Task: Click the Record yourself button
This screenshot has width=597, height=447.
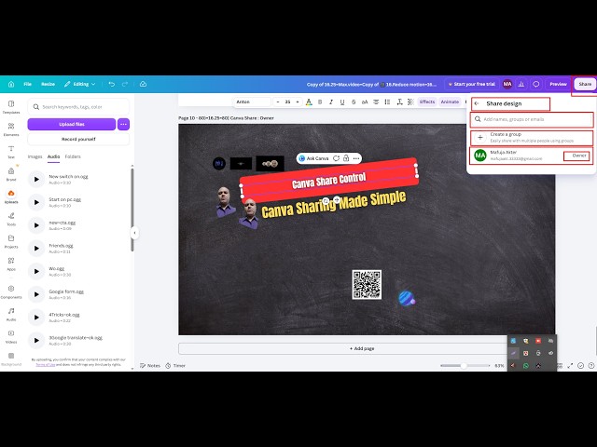Action: 78,139
